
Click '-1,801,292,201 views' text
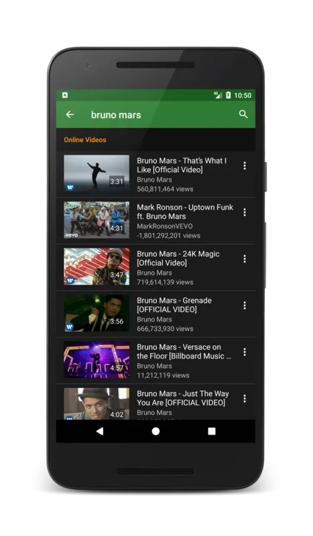[x=168, y=235]
